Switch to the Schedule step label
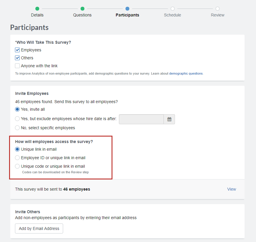 [x=172, y=15]
